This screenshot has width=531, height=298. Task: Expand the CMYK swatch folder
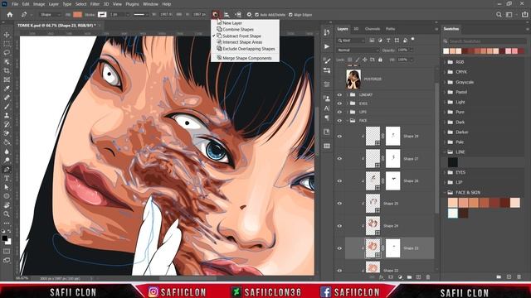[445, 72]
